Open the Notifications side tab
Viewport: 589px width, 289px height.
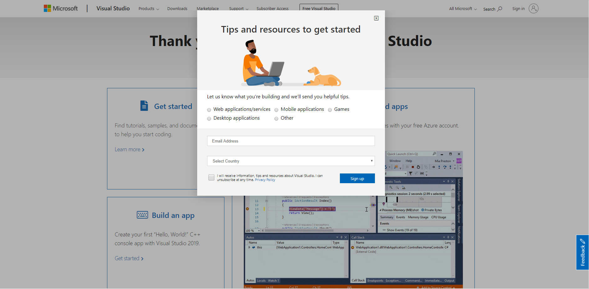459,235
